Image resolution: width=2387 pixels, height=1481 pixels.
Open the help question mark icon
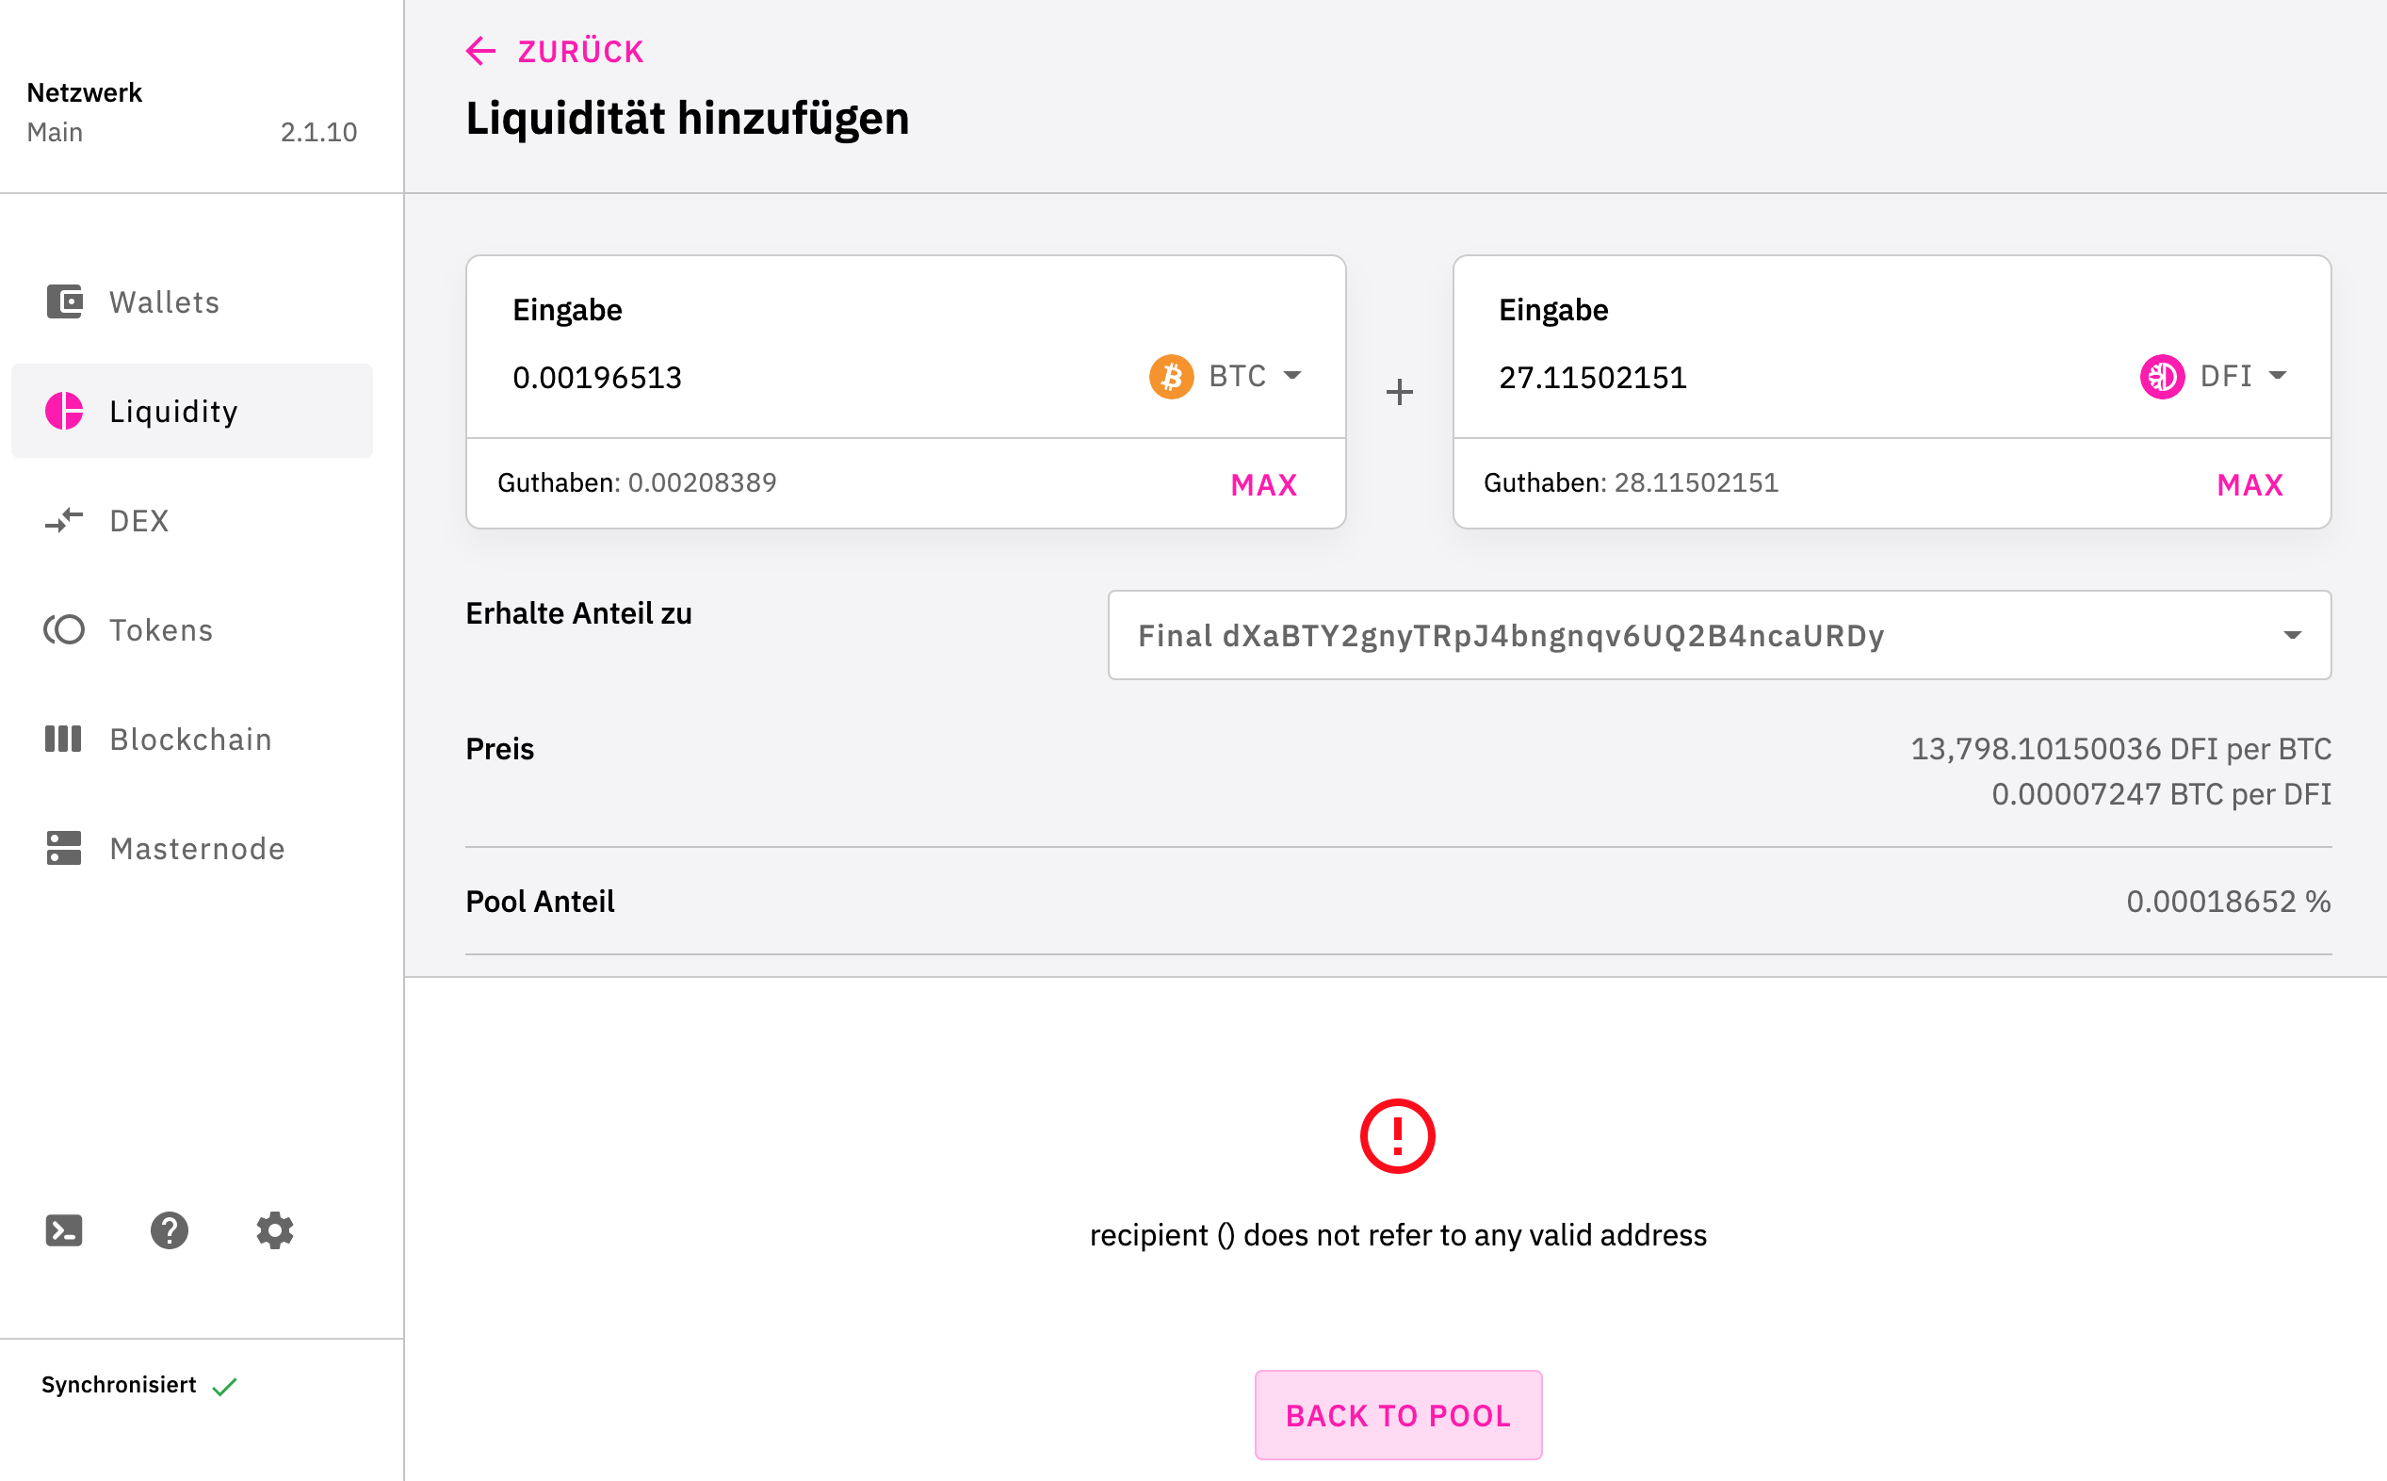(x=170, y=1230)
